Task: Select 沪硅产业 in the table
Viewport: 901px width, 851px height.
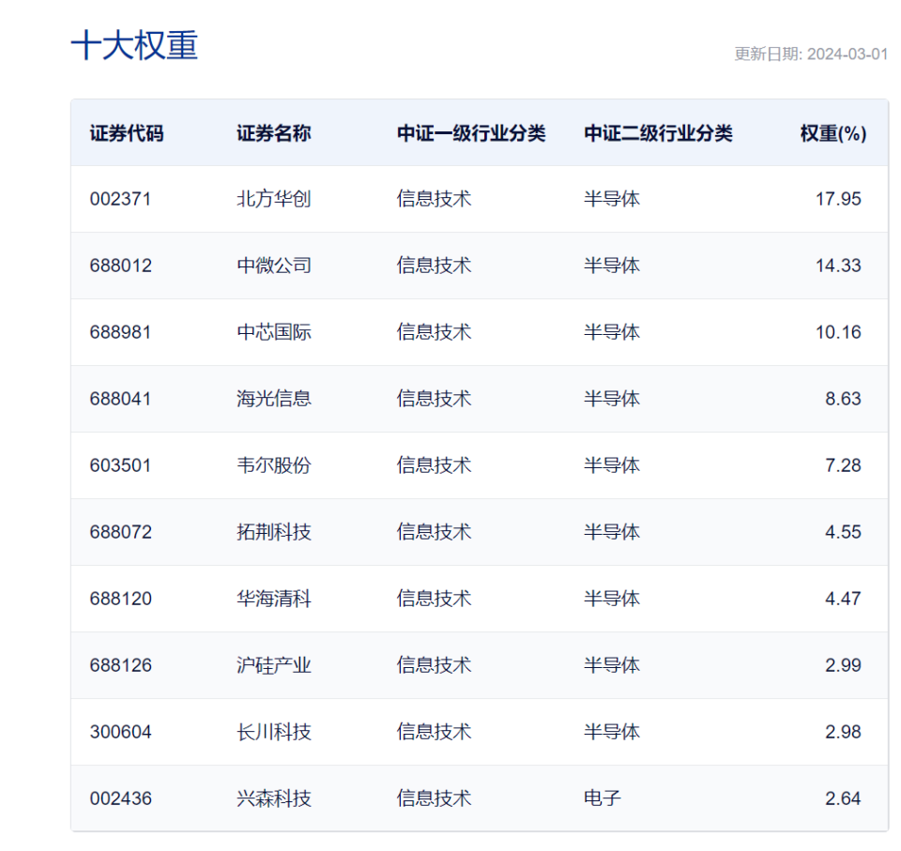Action: pyautogui.click(x=273, y=665)
